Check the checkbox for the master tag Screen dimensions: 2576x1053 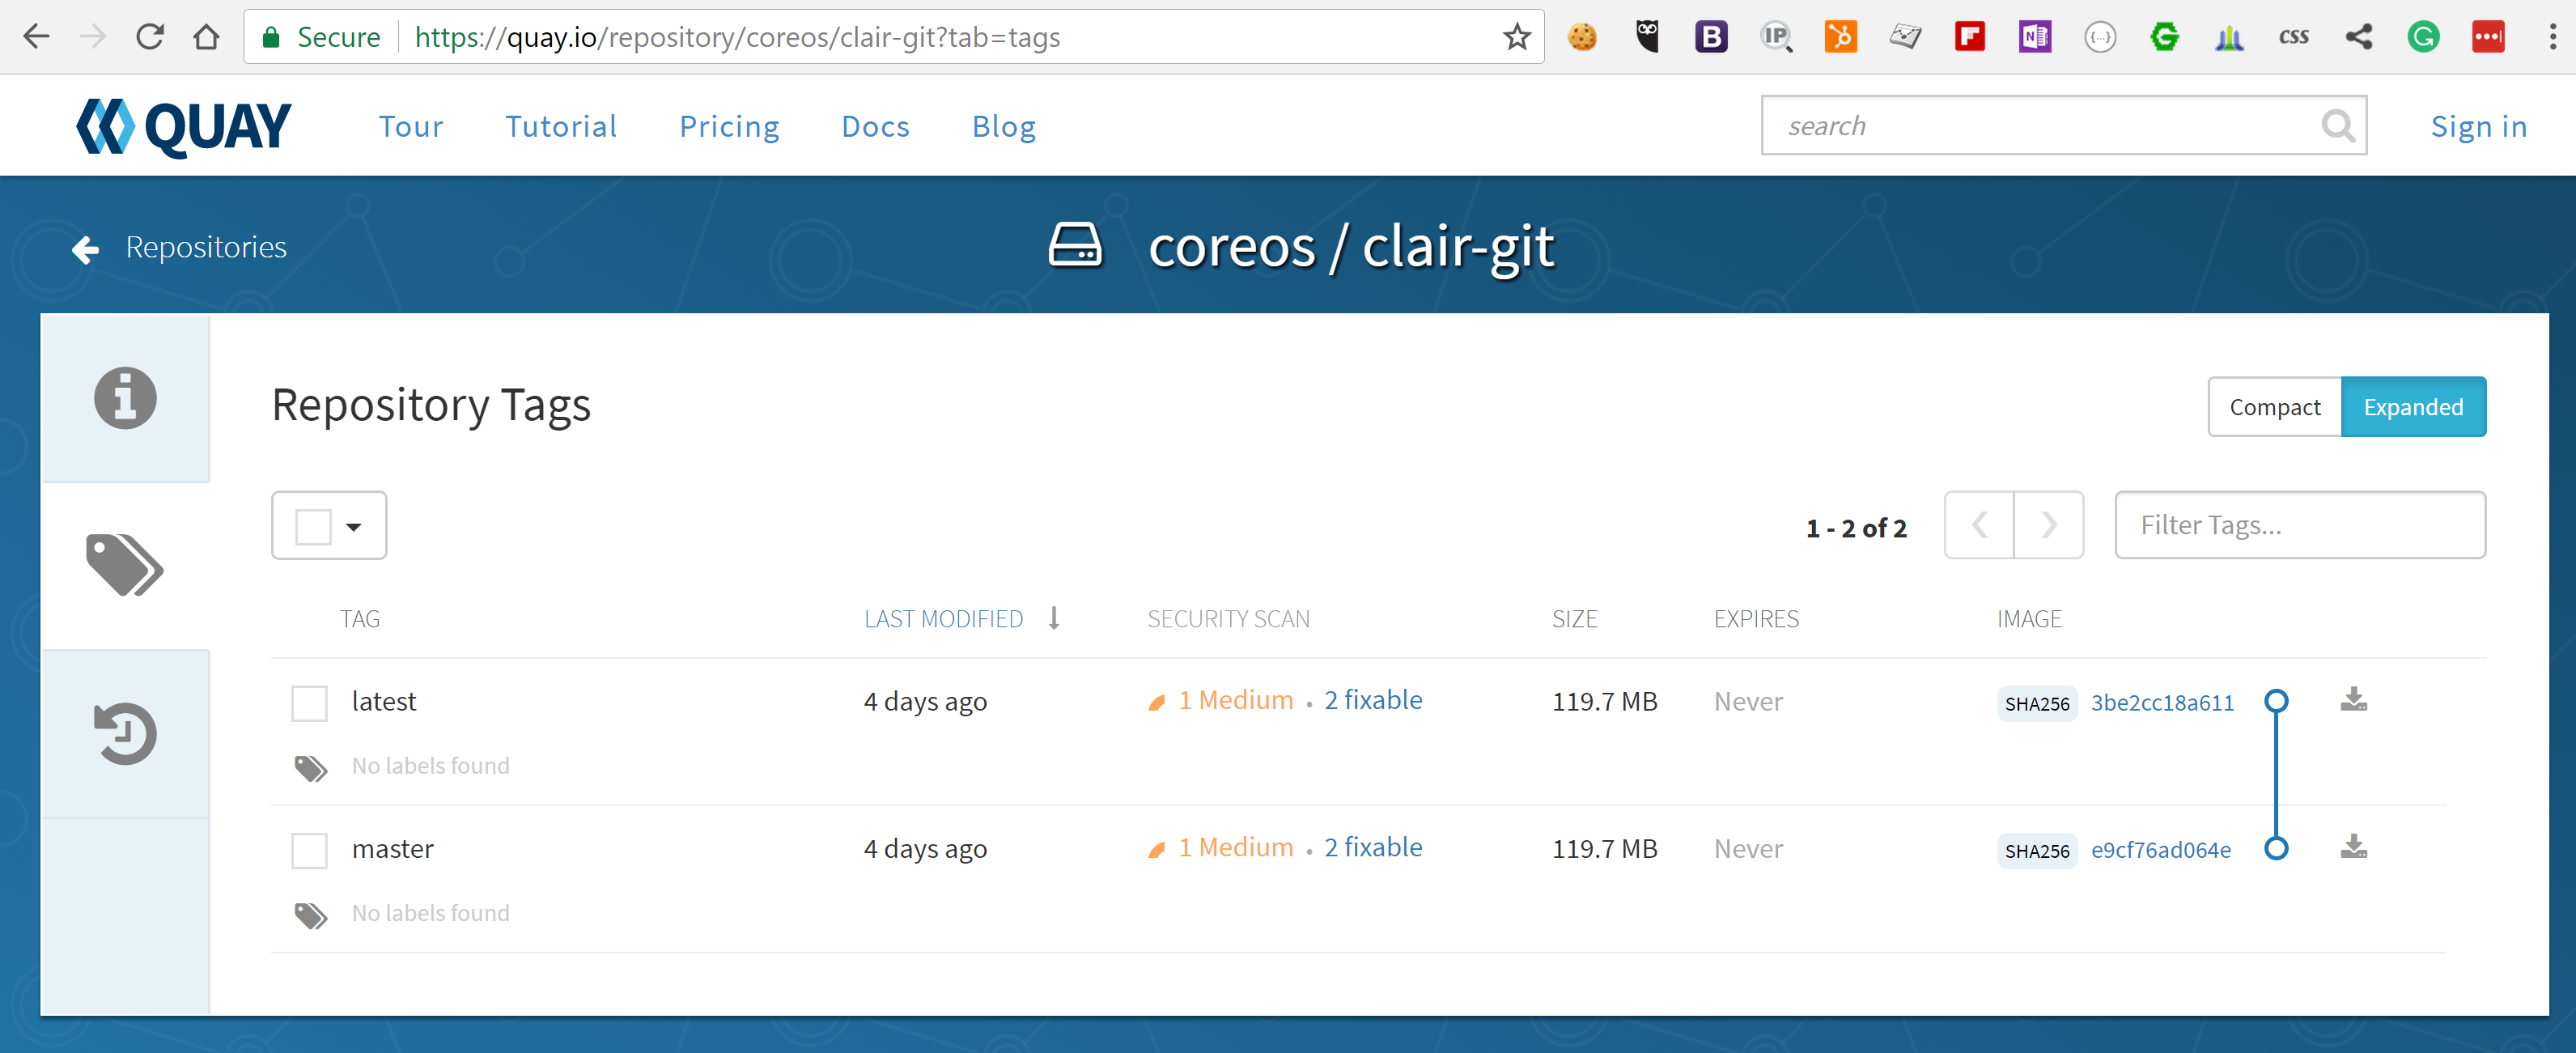pos(310,850)
